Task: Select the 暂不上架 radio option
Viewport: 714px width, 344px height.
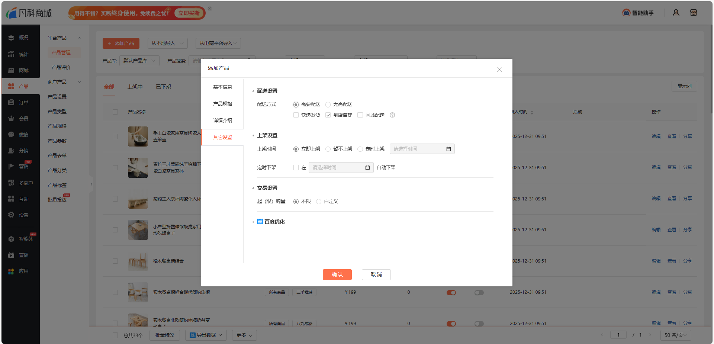Action: (x=328, y=149)
